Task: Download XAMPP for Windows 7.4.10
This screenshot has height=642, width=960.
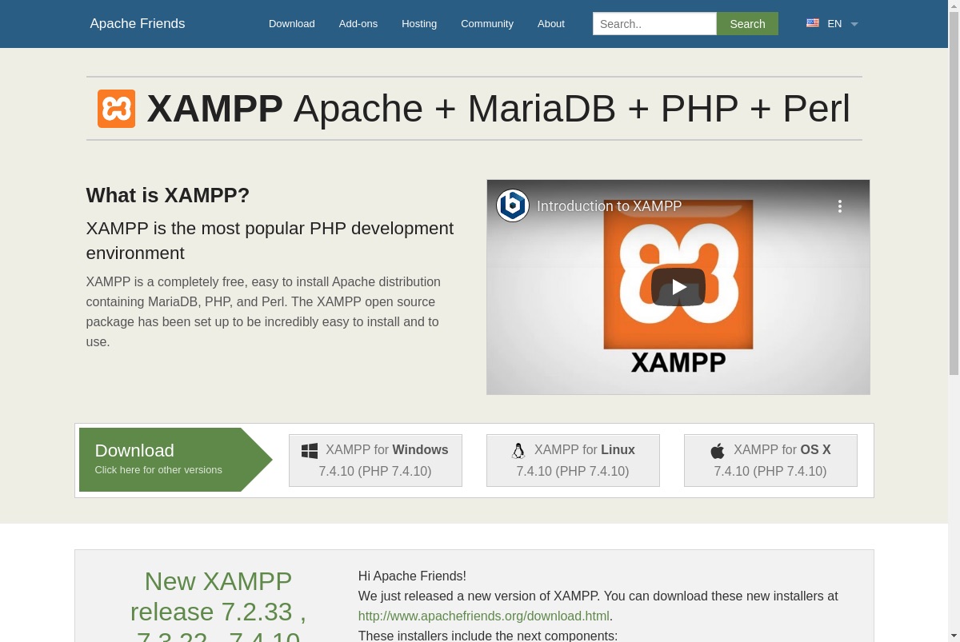Action: [375, 461]
